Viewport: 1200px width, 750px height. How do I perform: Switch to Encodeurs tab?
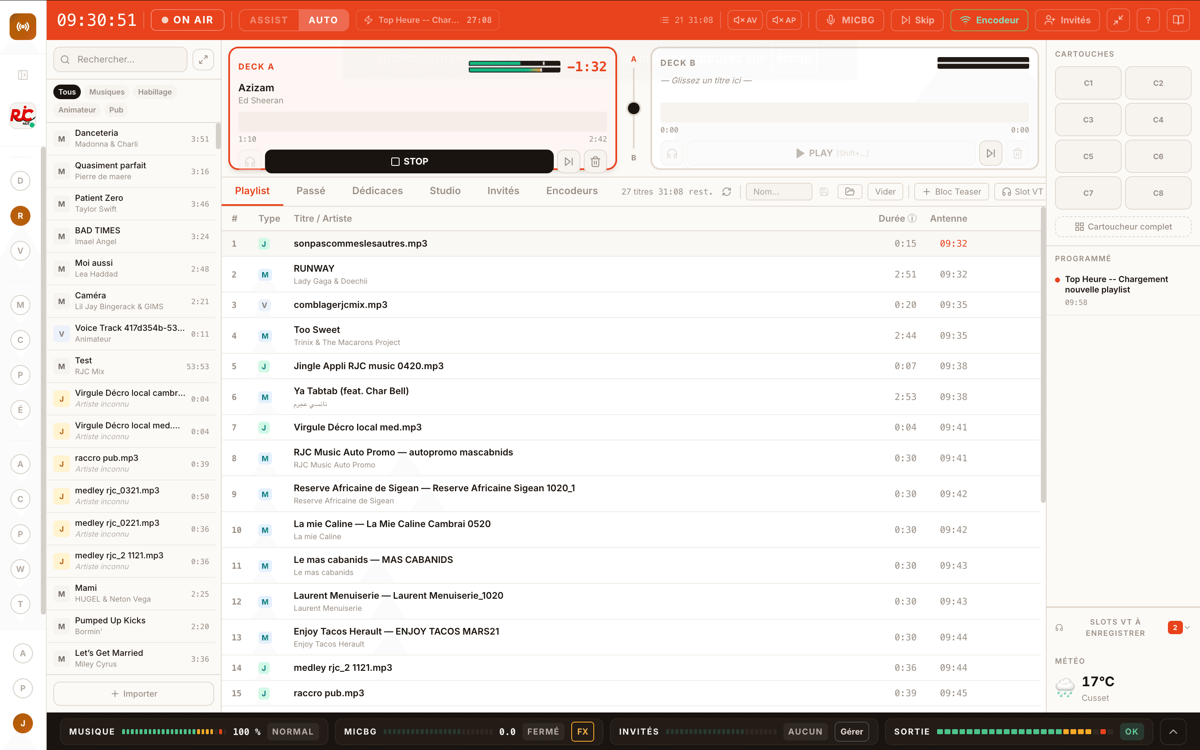pyautogui.click(x=572, y=191)
